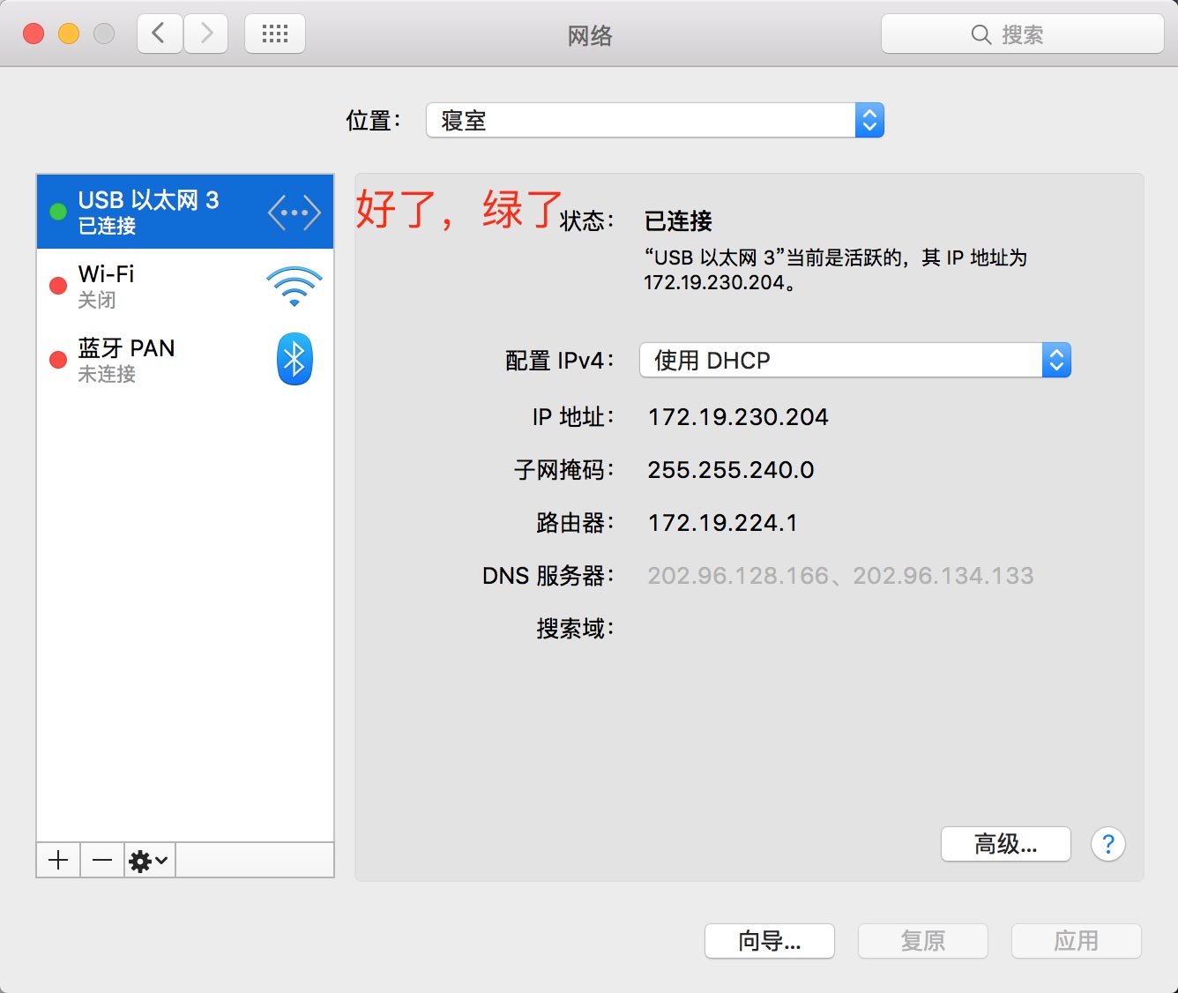Click subnet mask 255.255.240.0
Screen dimensions: 1178x993
click(x=731, y=470)
